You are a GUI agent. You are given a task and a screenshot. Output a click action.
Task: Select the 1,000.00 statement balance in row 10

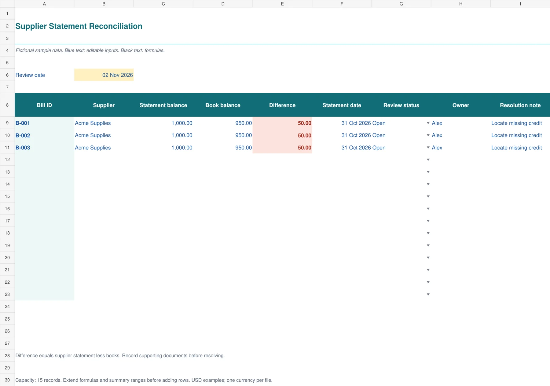tap(163, 135)
